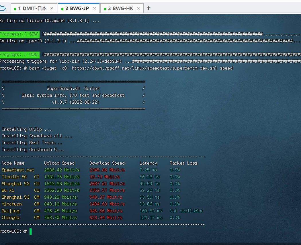Image resolution: width=301 pixels, height=245 pixels.
Task: Click the version text 'v1.3.7 (2022-08-22)'
Action: point(75,102)
